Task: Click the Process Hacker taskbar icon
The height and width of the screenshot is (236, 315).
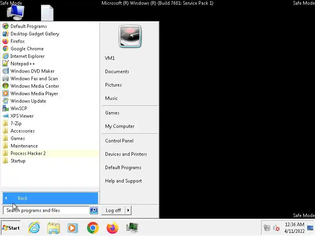Action: 132,228
